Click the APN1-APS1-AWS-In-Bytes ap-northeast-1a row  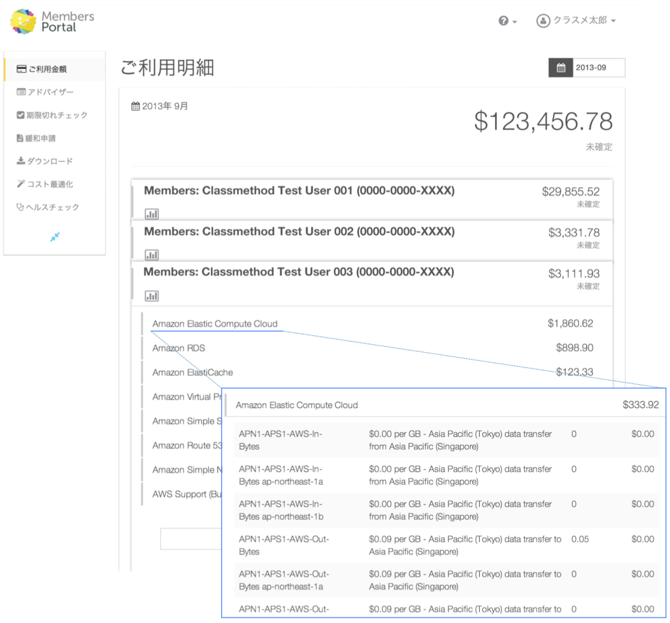pos(446,475)
